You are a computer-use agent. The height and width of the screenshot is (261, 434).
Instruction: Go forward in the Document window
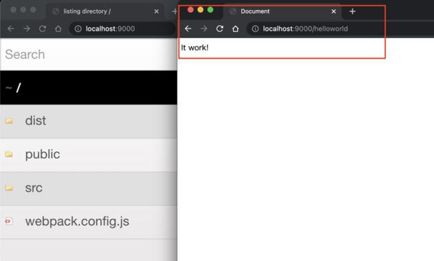click(x=204, y=29)
